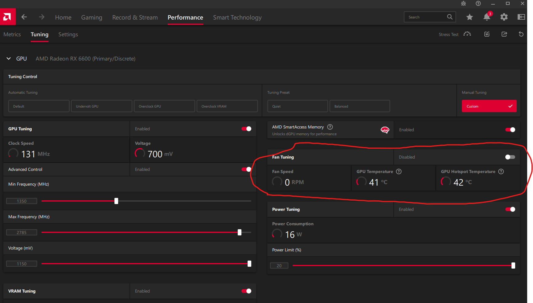Run the Stress Test gauge icon
Viewport: 533px width, 303px height.
[x=467, y=34]
